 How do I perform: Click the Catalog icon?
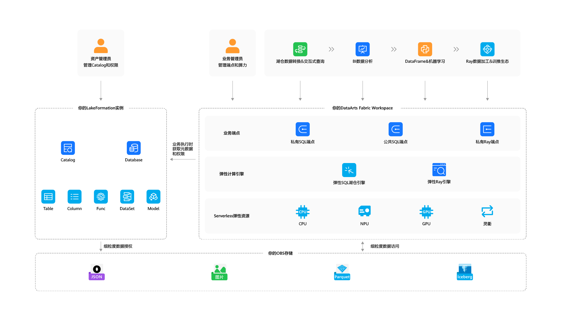(x=68, y=148)
